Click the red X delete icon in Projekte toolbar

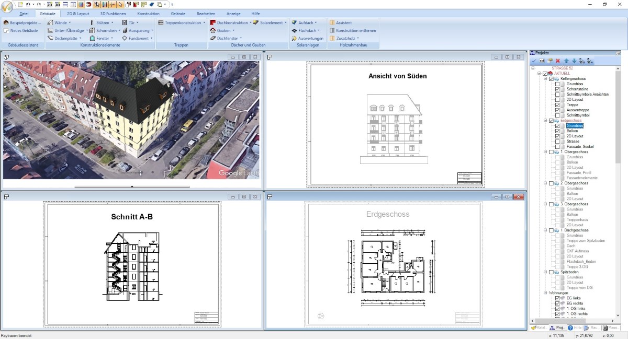[558, 61]
